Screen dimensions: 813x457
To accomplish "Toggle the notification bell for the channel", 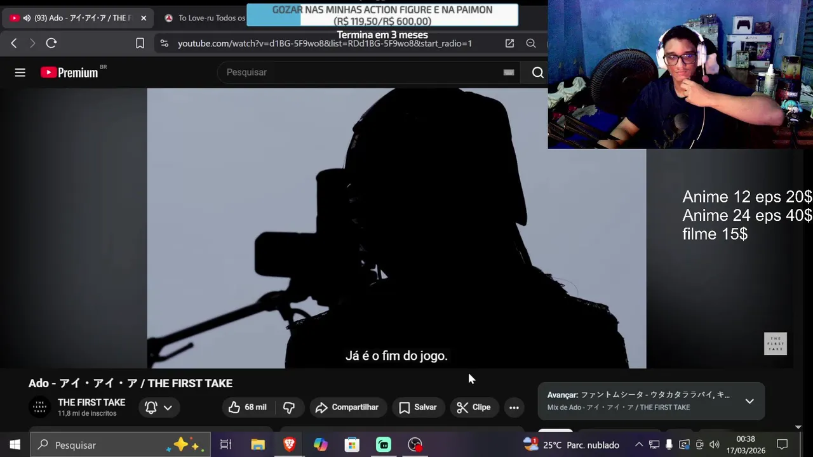I will [151, 407].
